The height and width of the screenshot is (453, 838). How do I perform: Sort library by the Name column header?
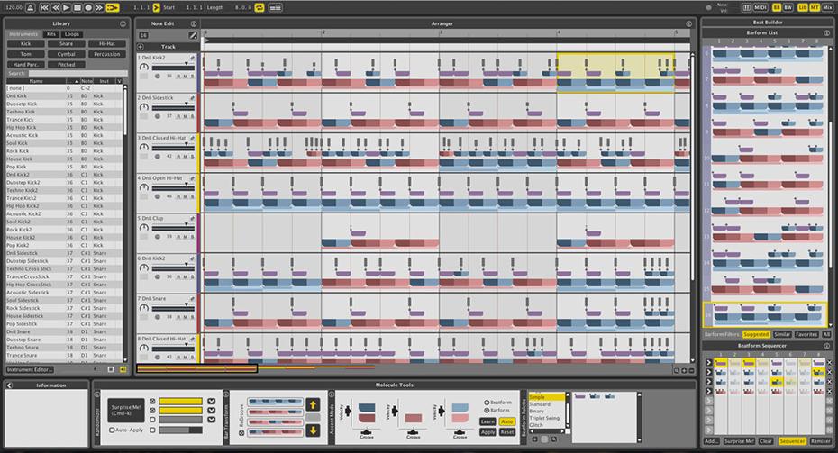point(35,81)
